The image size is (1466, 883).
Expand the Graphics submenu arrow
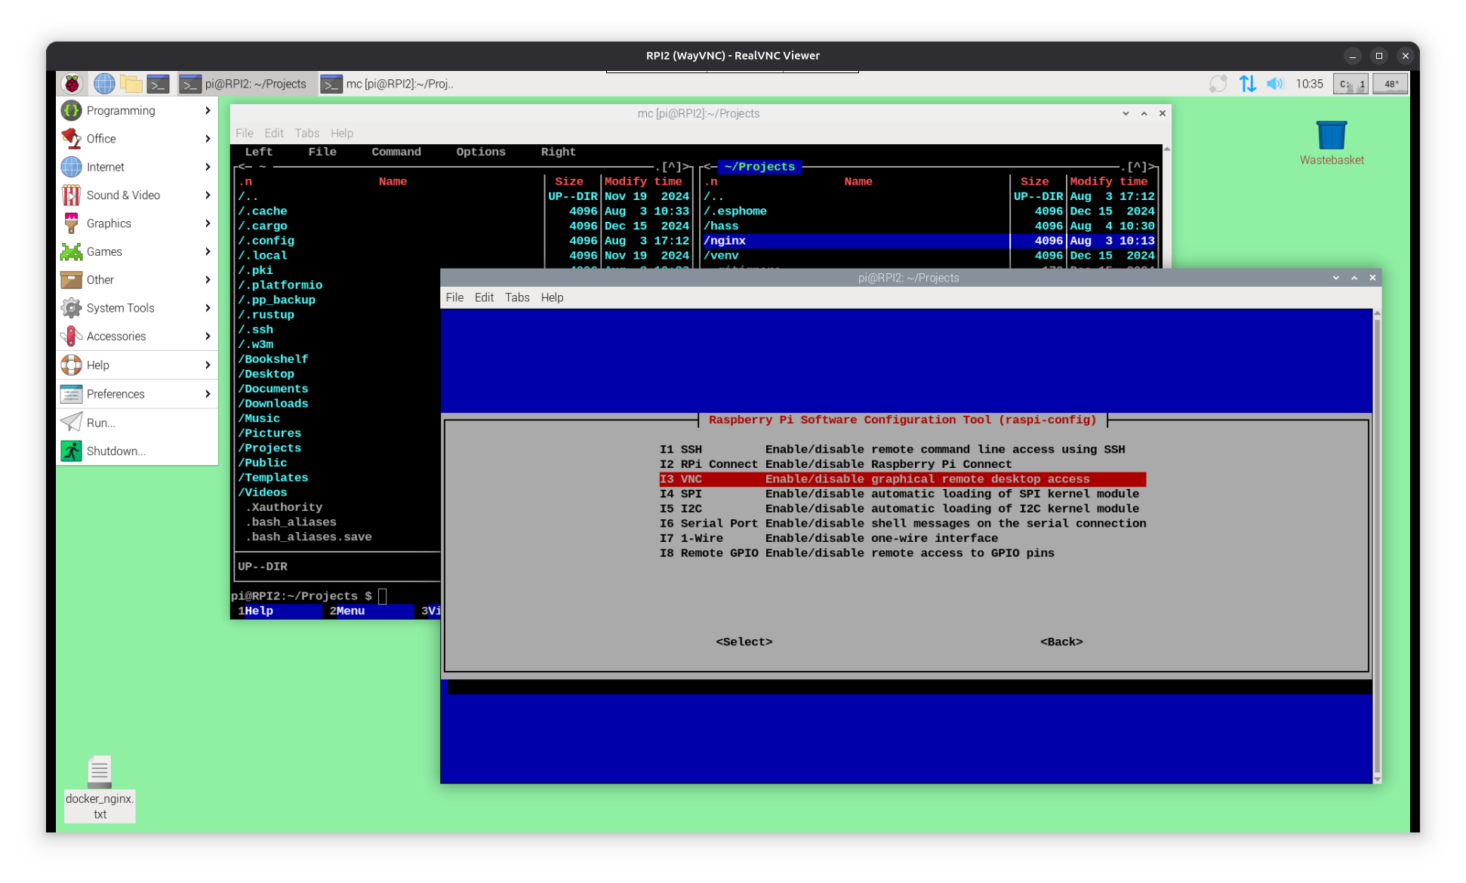tap(208, 223)
